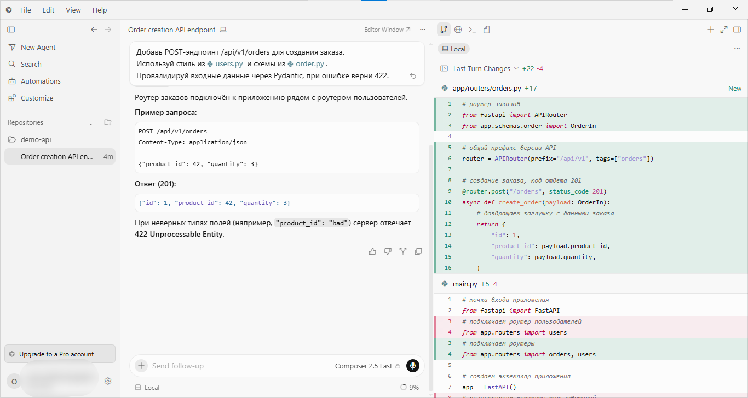Toggle diff view icon beside Last Turn Changes
This screenshot has width=748, height=398.
pyautogui.click(x=444, y=69)
